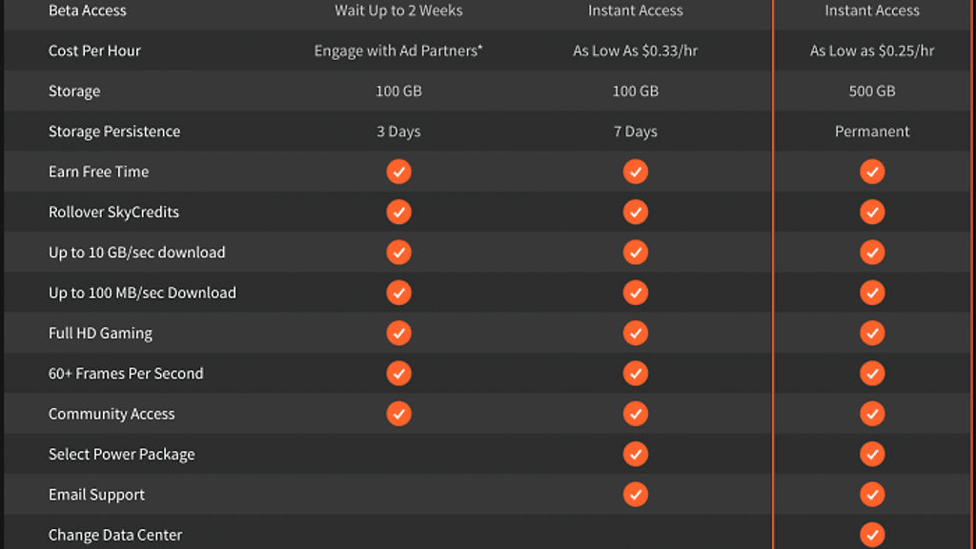Click the "Engage with Ad Partners*" text

click(398, 51)
